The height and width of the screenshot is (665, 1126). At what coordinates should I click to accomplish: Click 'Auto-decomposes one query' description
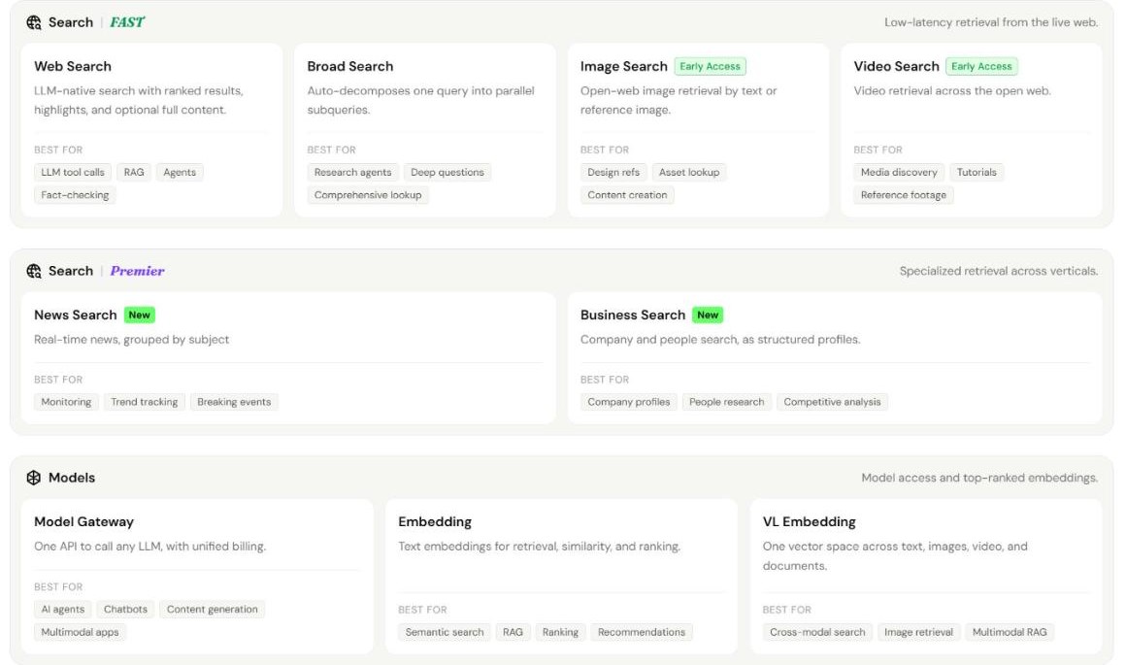coord(421,100)
